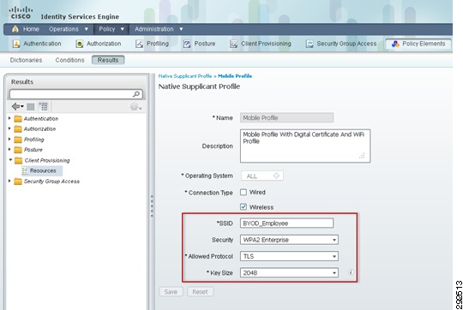Viewport: 463px width, 310px height.
Task: Collapse the Client Provisioning tree node arrow
Action: [x=10, y=160]
